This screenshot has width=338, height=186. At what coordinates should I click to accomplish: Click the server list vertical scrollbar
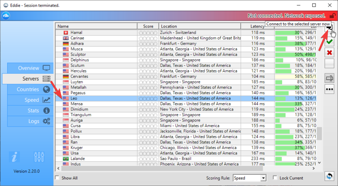[320, 133]
